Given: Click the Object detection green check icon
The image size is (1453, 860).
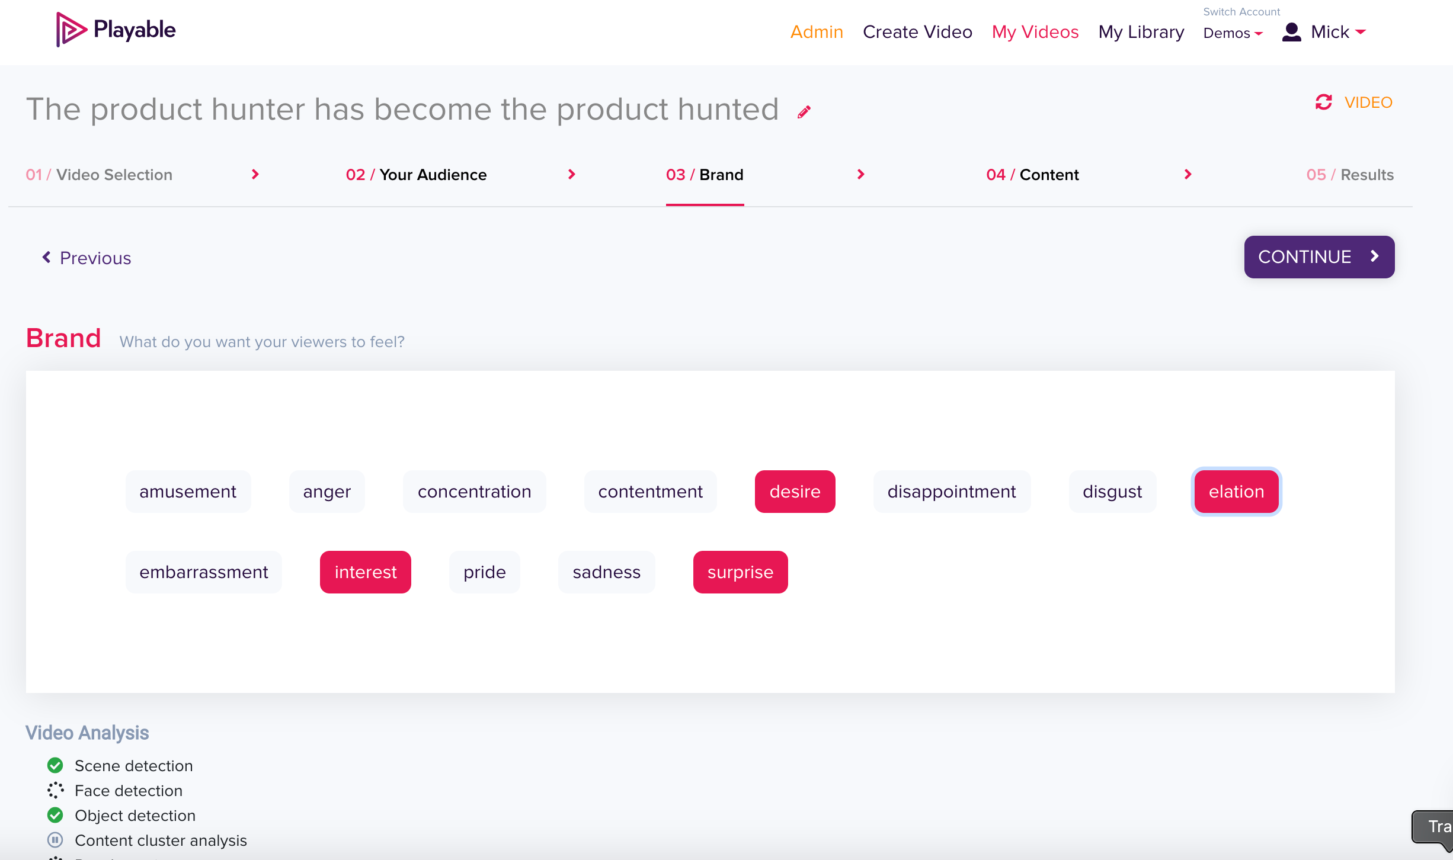Looking at the screenshot, I should (x=55, y=815).
